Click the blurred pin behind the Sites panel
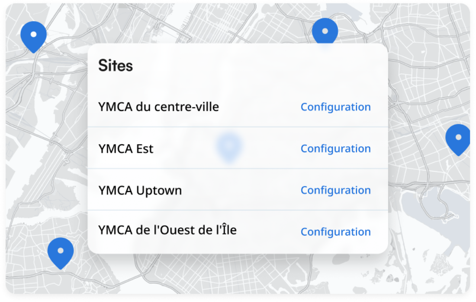The width and height of the screenshot is (476, 302). (x=230, y=146)
